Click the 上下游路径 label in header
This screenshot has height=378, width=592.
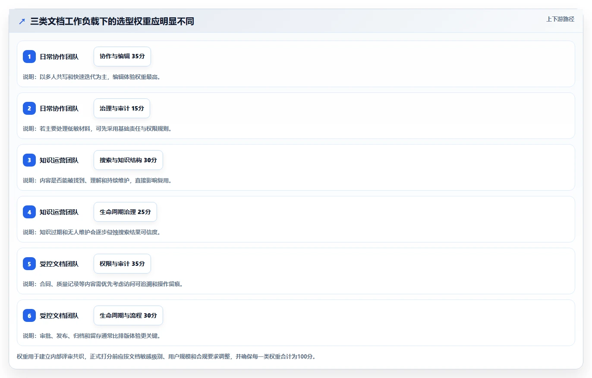[560, 19]
